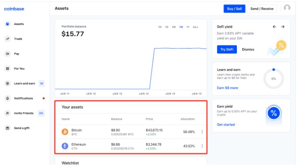Select the 1W chart range
297x168 pixels.
(x=174, y=27)
